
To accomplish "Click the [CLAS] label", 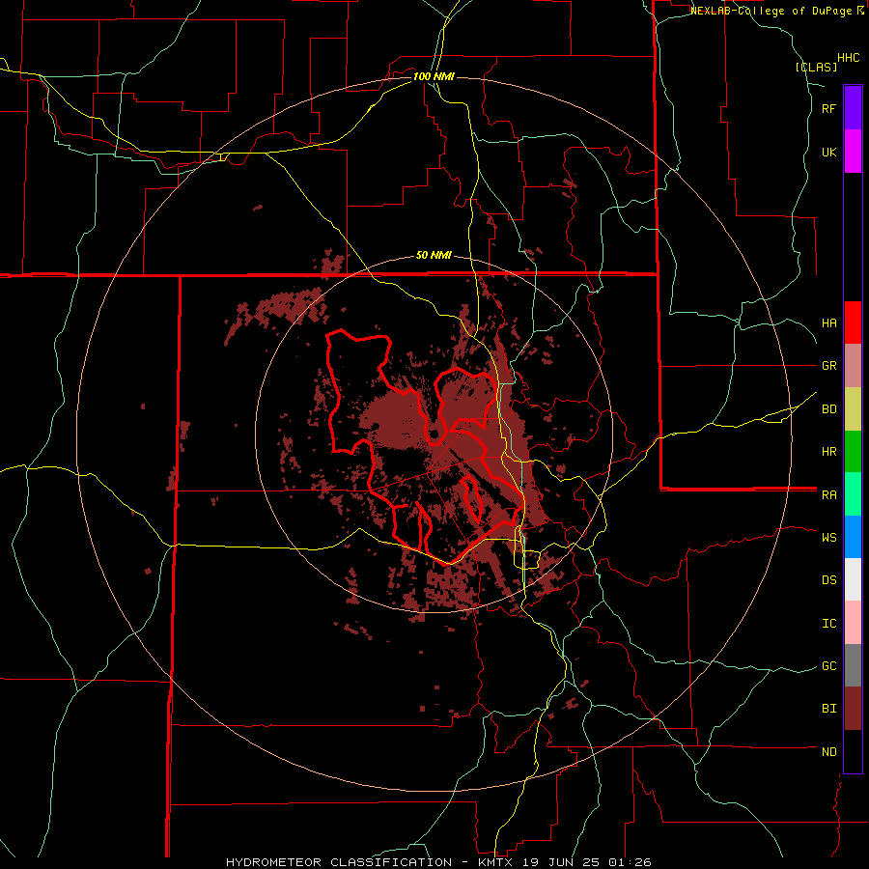I will coord(816,68).
